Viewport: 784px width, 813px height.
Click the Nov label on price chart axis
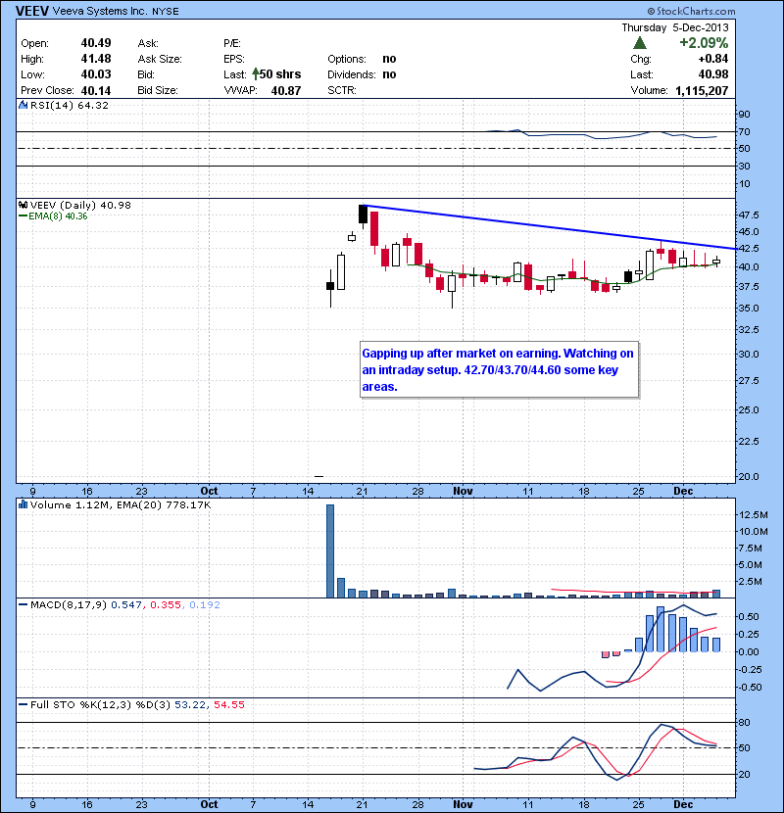pyautogui.click(x=463, y=491)
